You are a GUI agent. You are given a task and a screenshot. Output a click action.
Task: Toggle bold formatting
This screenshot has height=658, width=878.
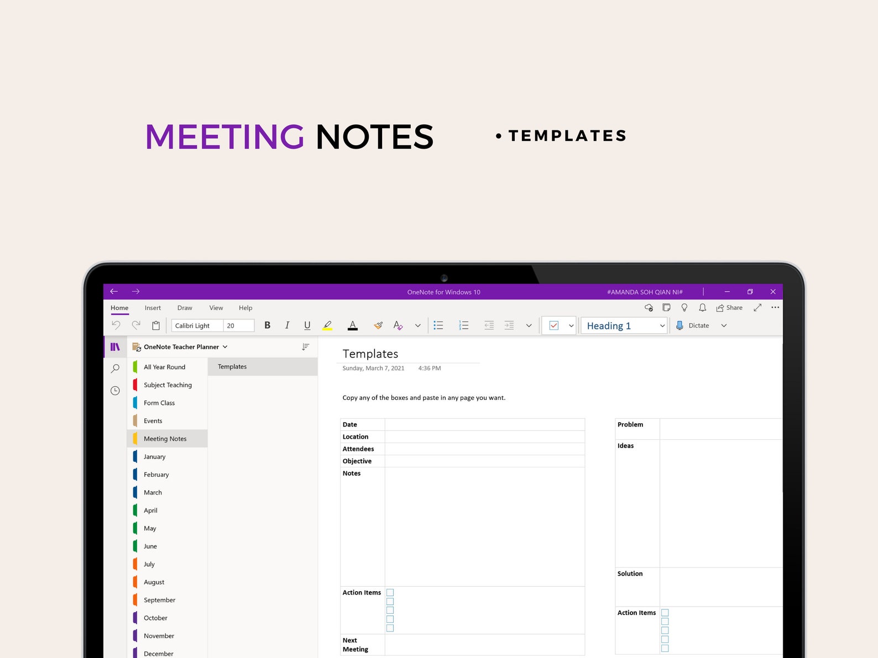(x=267, y=325)
